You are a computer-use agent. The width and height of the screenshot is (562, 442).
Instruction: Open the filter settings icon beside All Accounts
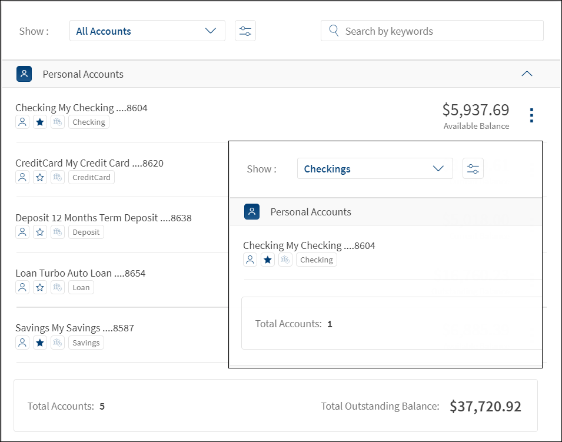click(x=245, y=31)
